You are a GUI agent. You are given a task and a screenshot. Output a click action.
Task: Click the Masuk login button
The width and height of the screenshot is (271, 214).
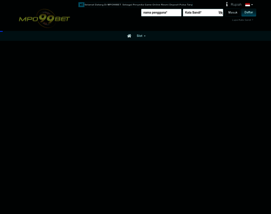coord(232,12)
